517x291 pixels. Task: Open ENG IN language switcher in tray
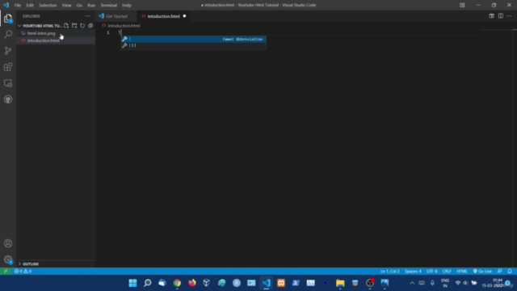(x=445, y=283)
